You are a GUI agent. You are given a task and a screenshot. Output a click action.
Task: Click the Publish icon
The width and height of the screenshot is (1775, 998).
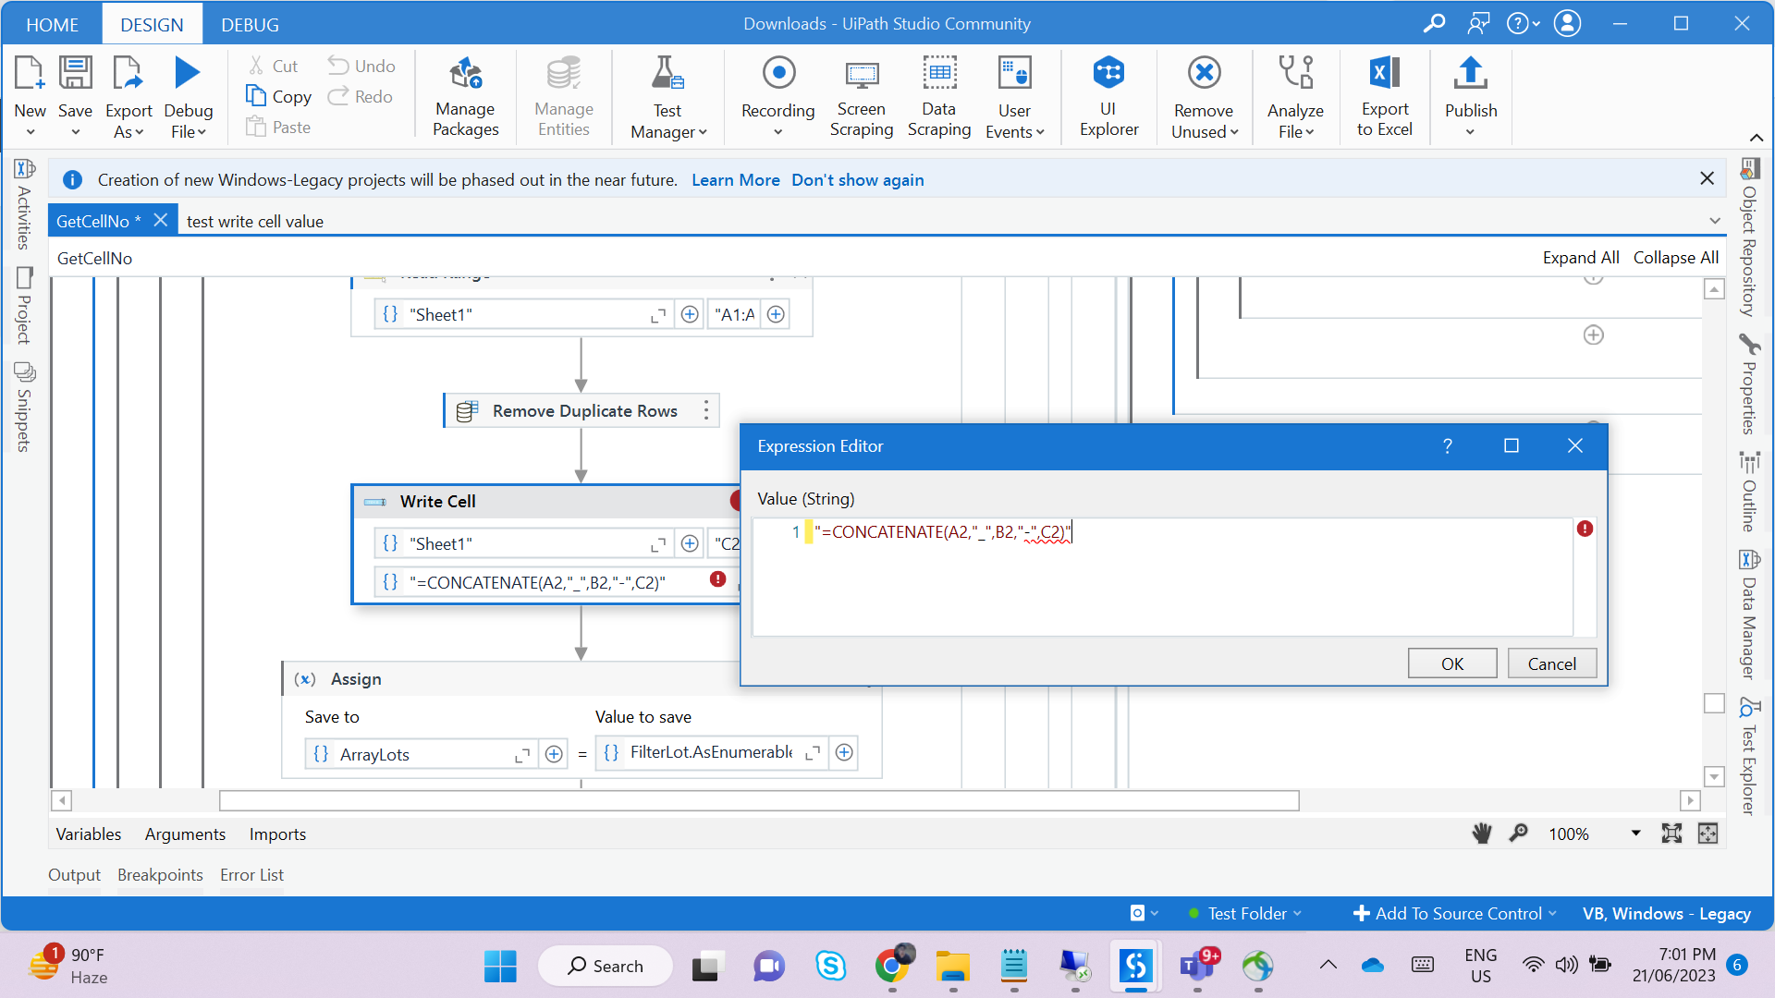(x=1470, y=74)
